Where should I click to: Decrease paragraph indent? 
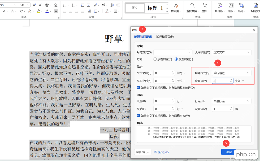[83, 5]
